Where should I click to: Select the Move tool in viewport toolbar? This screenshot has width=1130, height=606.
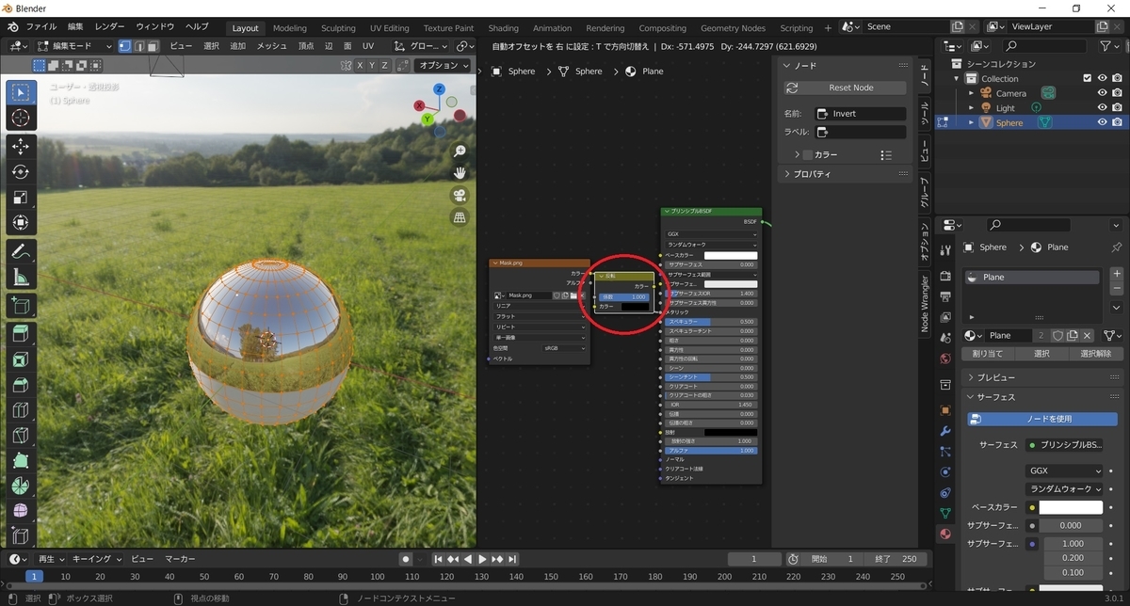21,146
